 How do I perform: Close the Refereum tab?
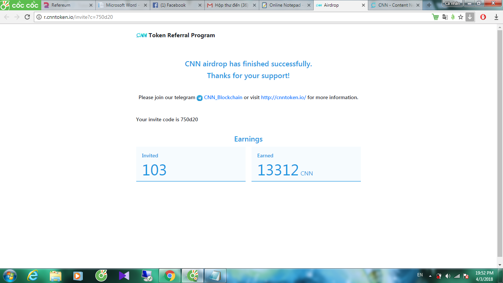91,5
